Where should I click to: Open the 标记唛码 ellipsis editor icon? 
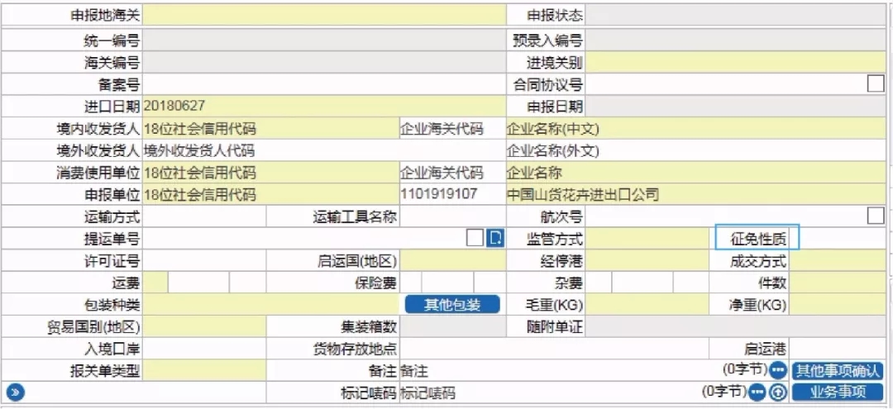click(757, 392)
